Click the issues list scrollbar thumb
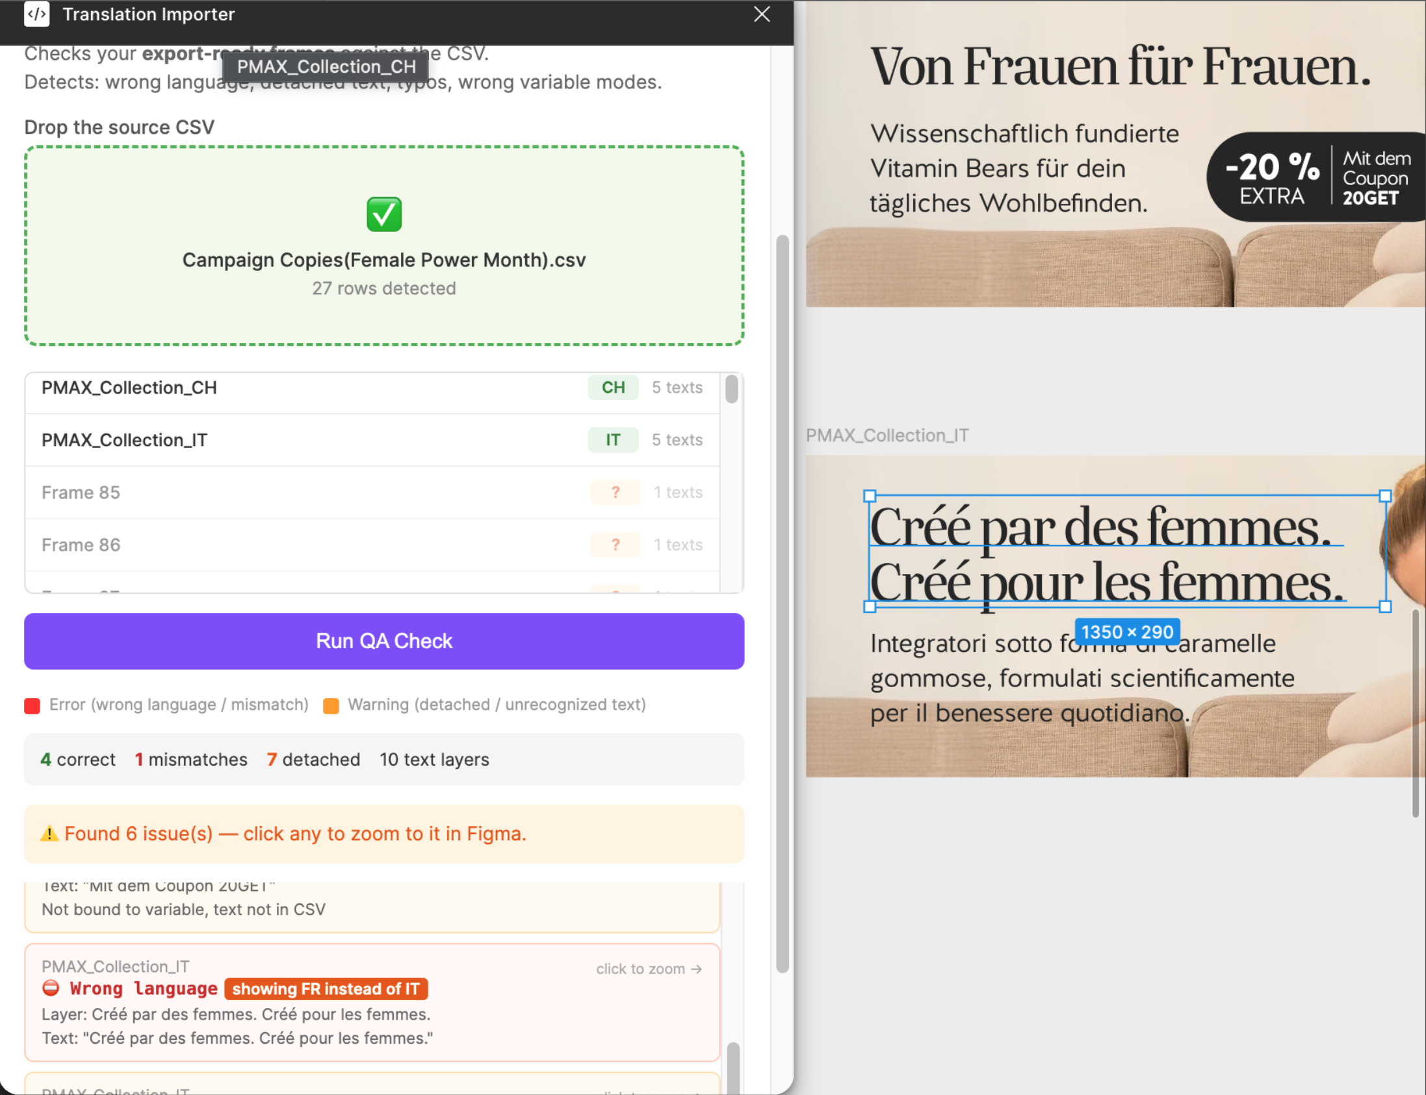This screenshot has height=1095, width=1426. coord(732,1068)
